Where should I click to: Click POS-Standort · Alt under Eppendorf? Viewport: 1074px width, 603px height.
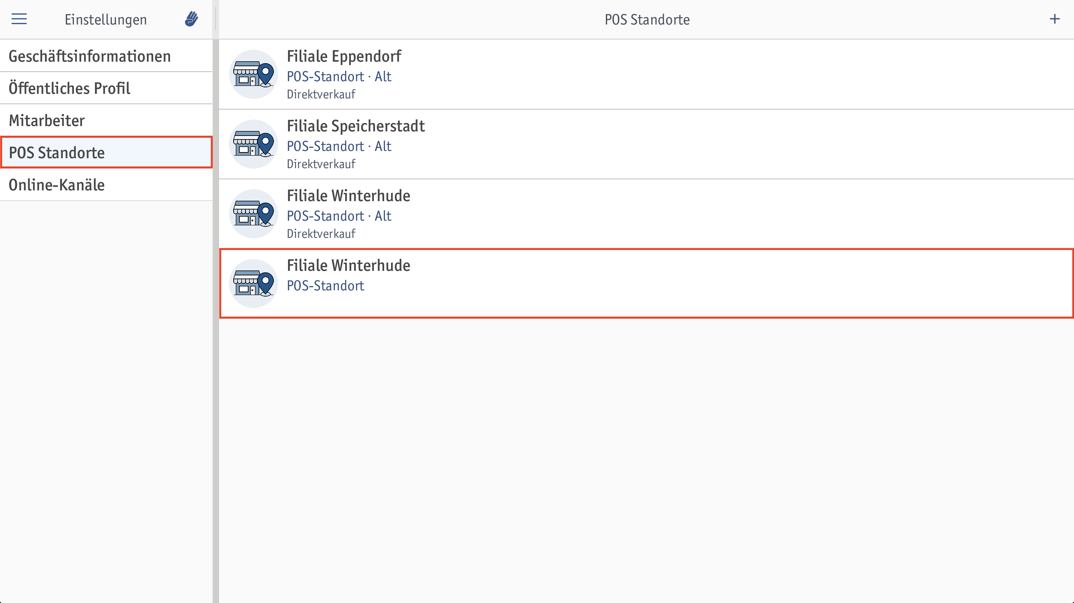339,76
